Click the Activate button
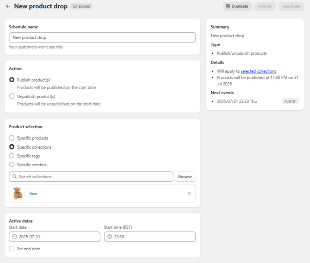 (x=265, y=6)
